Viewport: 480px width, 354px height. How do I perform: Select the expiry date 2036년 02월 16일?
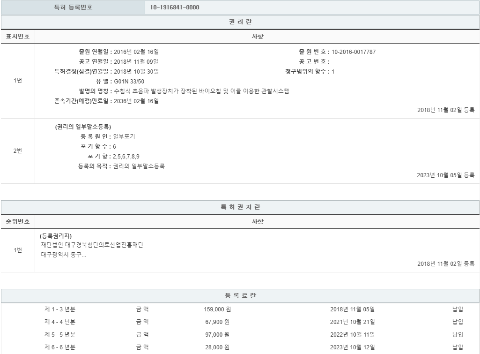pos(136,101)
